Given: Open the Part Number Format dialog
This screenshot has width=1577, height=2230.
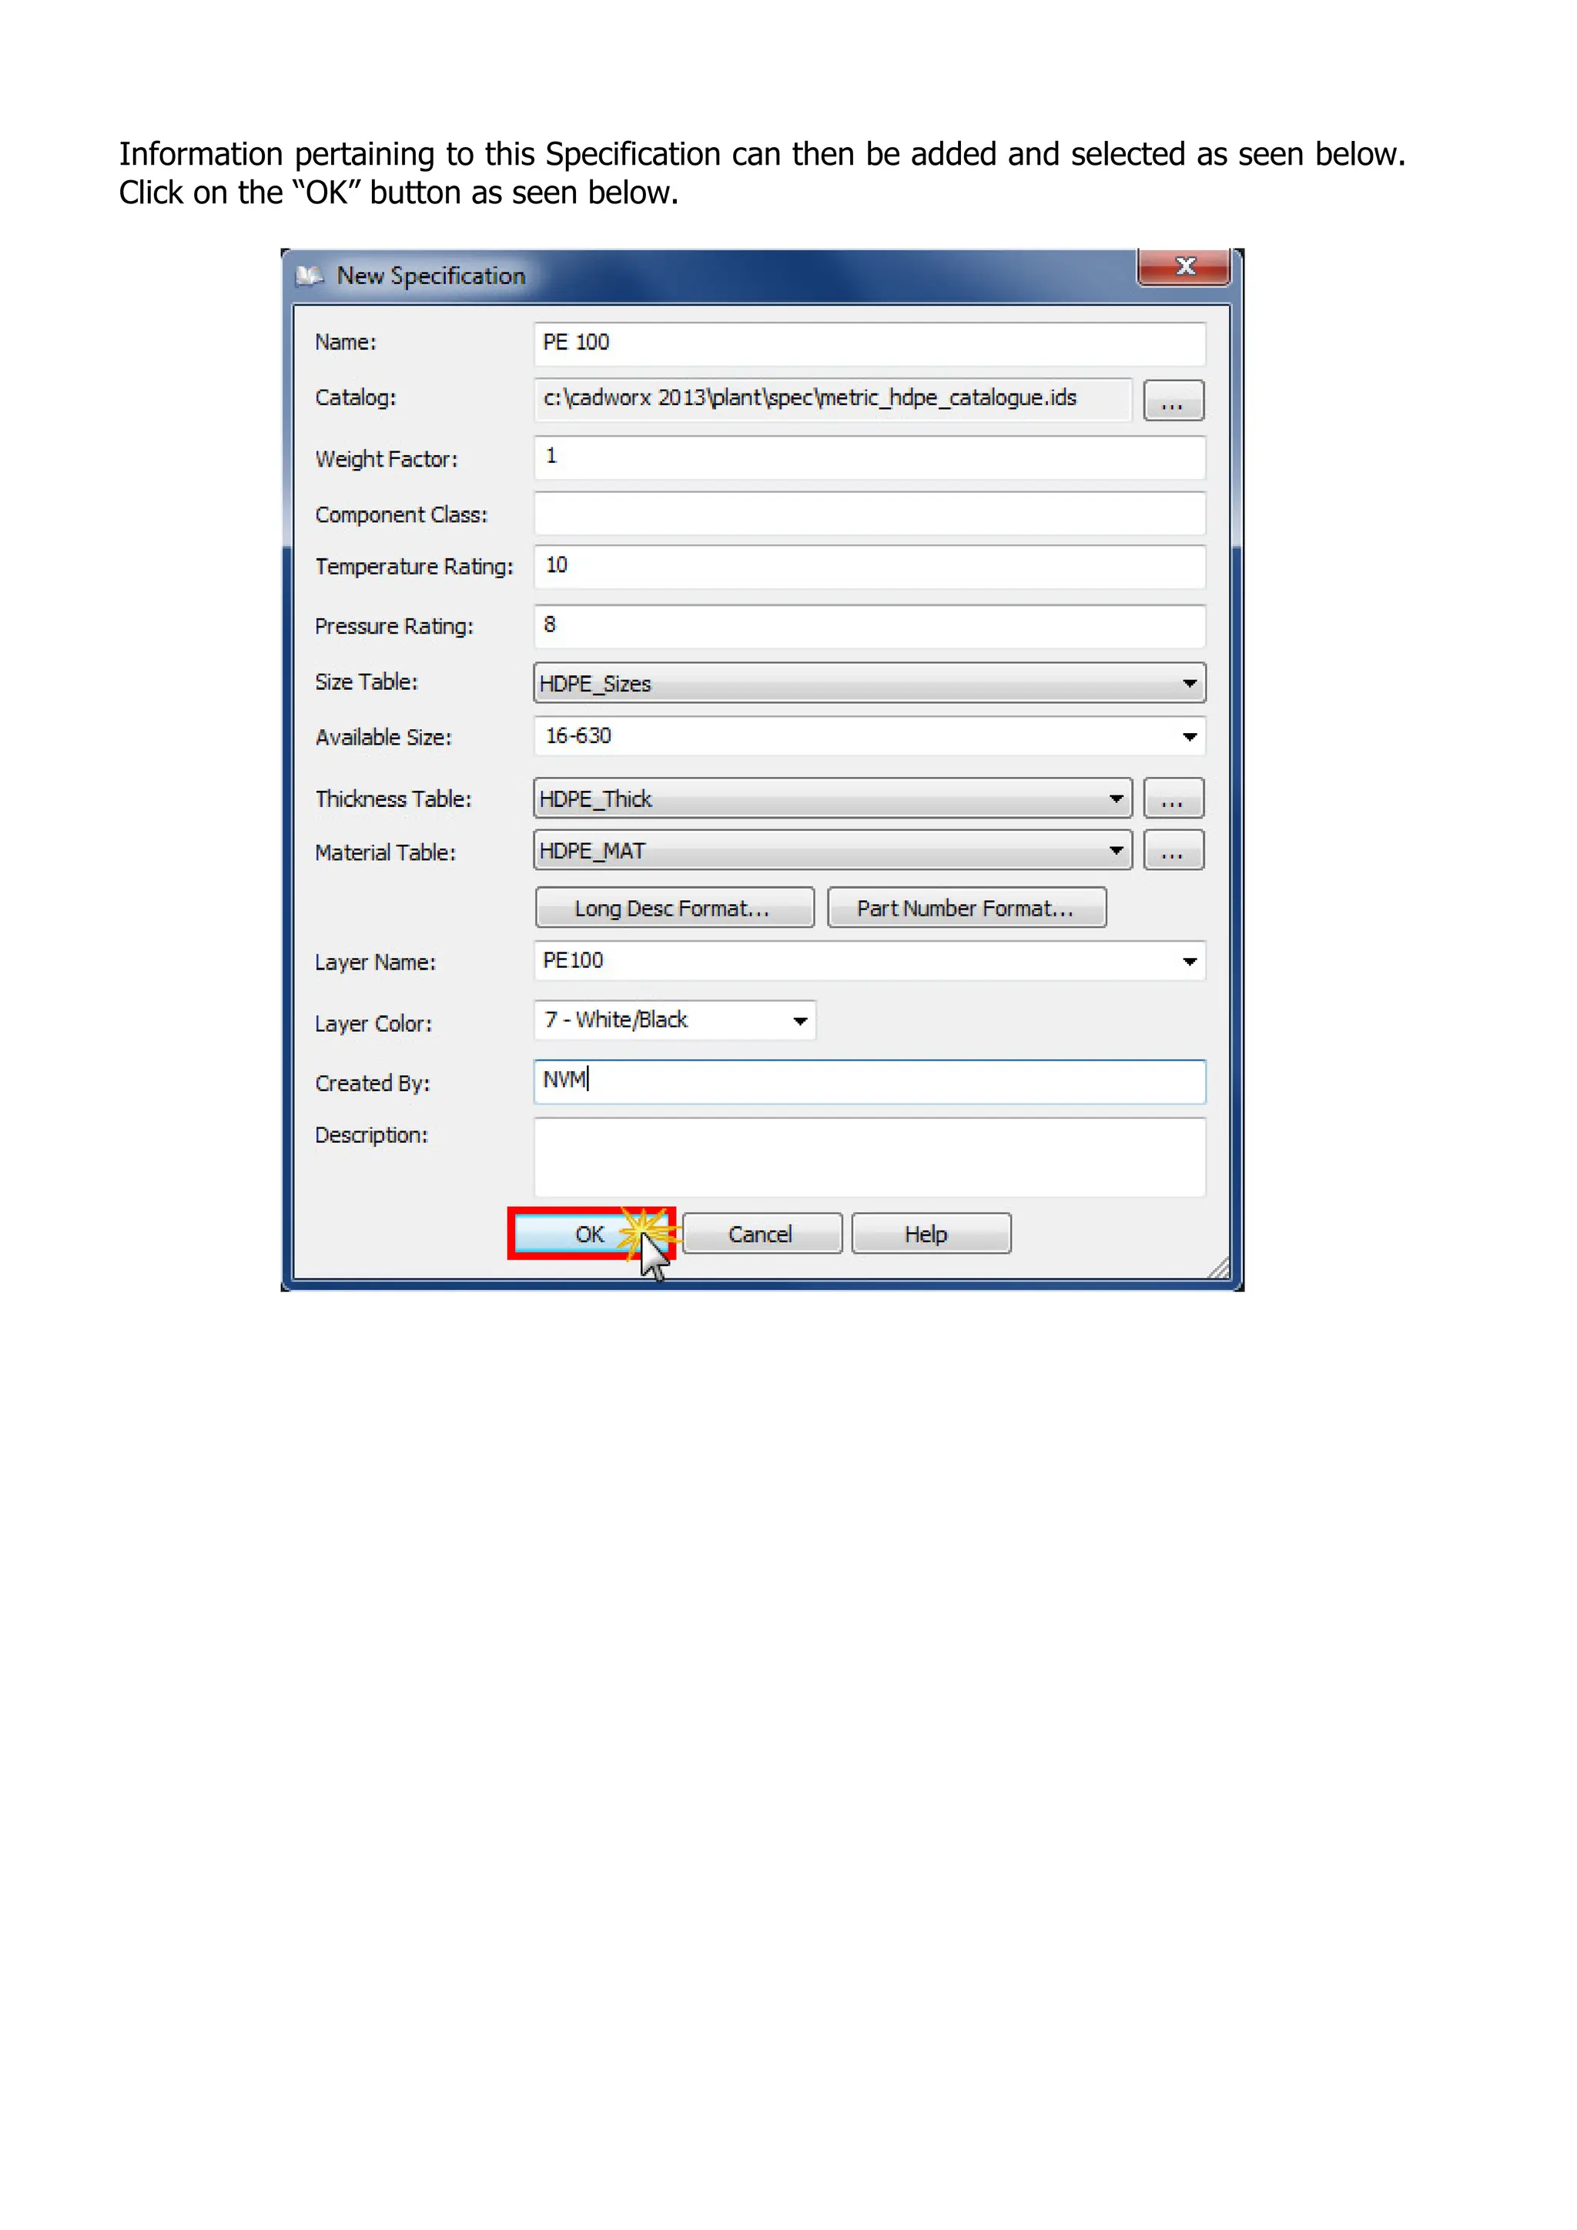Looking at the screenshot, I should pyautogui.click(x=966, y=908).
